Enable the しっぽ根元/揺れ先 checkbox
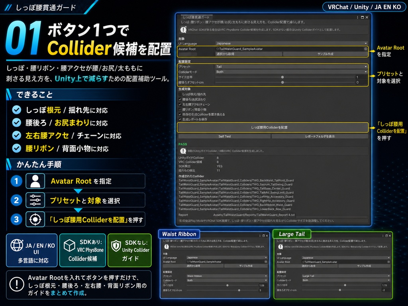 click(180, 94)
